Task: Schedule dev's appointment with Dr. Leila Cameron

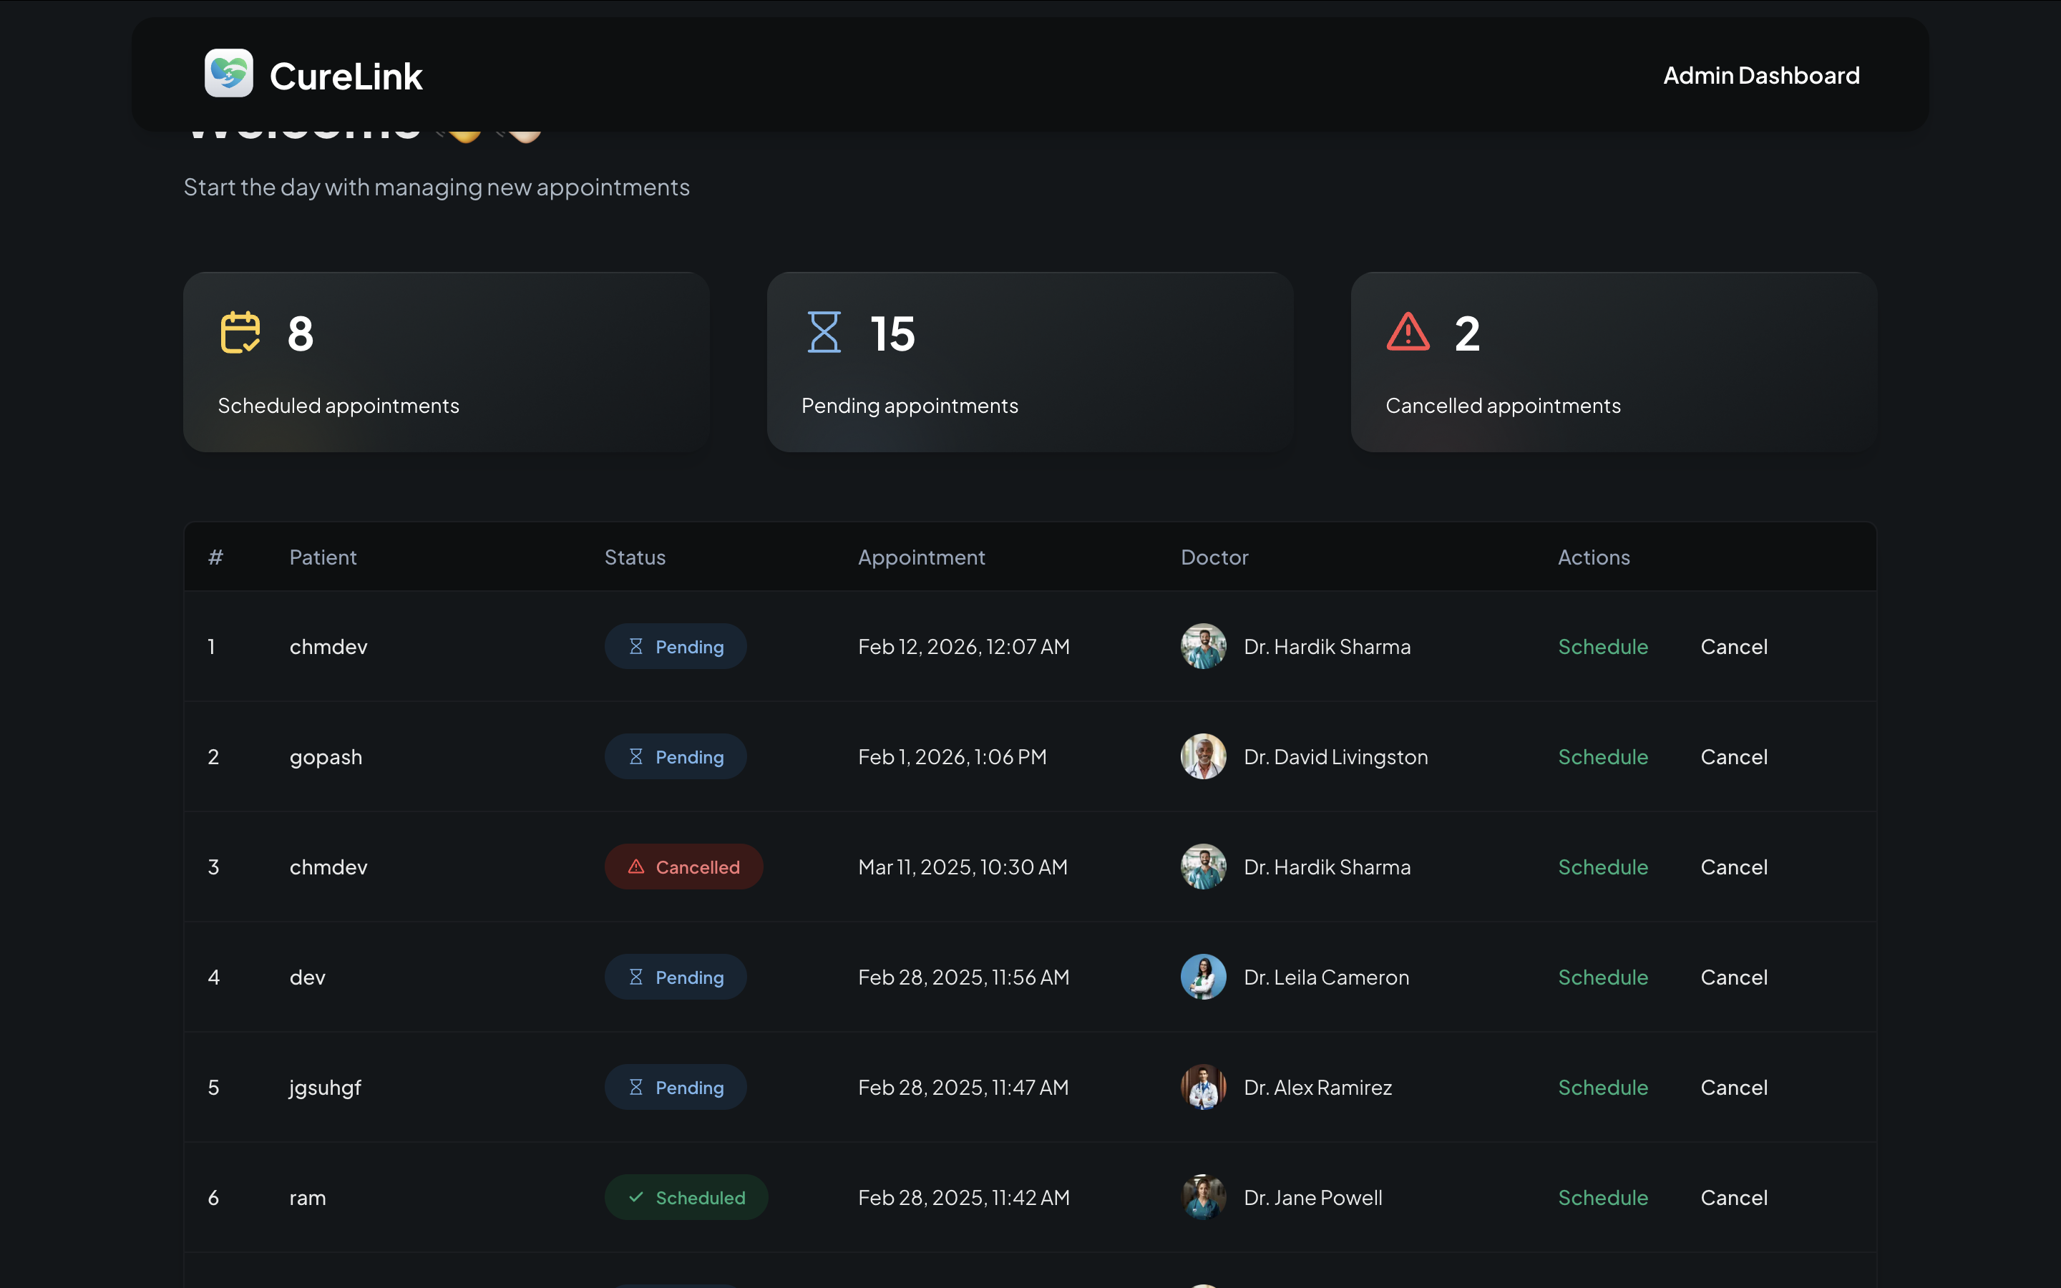Action: point(1602,977)
